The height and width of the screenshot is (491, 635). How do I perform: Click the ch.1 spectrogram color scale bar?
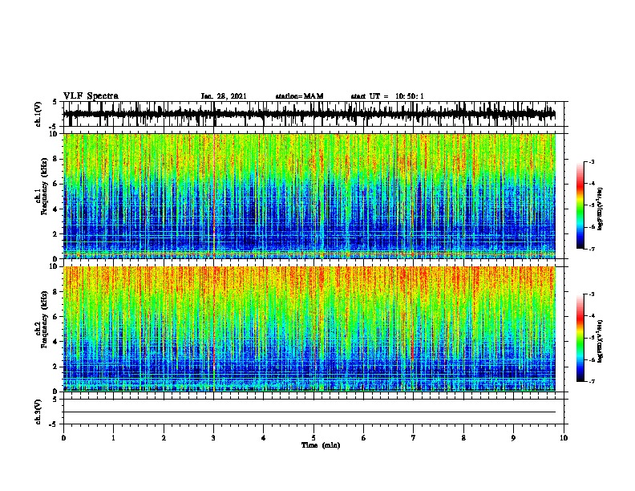[x=580, y=205]
